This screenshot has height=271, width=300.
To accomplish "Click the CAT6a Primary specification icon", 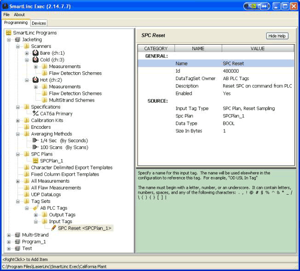I will 35,114.
